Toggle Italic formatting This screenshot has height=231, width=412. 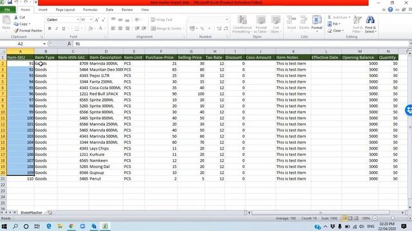(57, 28)
